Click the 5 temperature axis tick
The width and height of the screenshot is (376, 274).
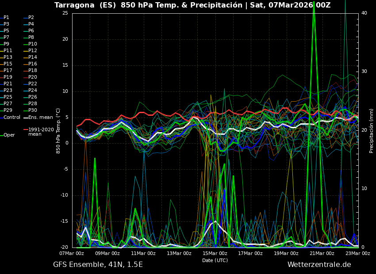[67, 118]
